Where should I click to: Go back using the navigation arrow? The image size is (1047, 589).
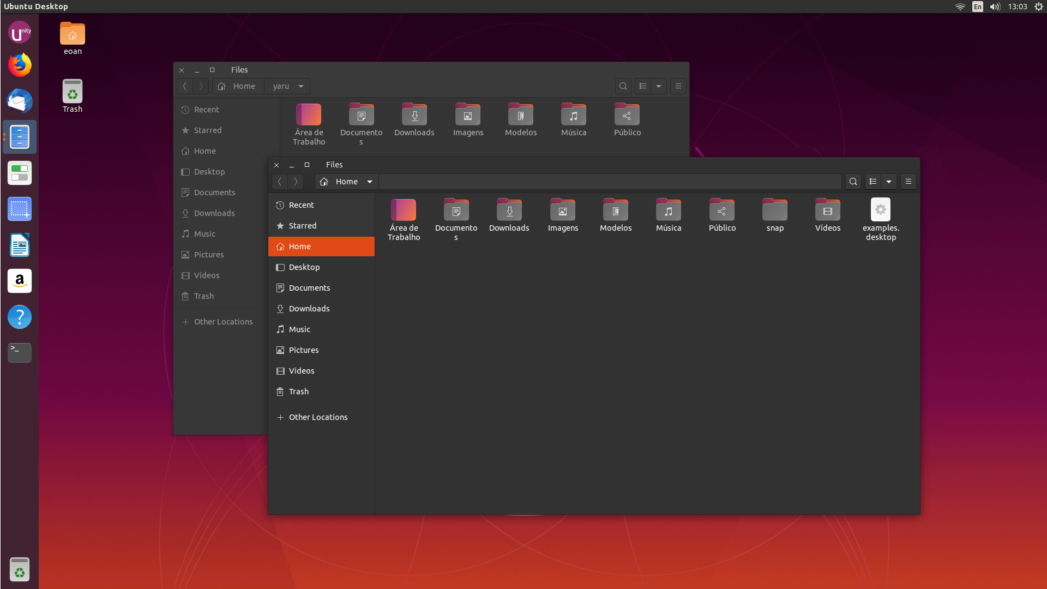pos(280,181)
